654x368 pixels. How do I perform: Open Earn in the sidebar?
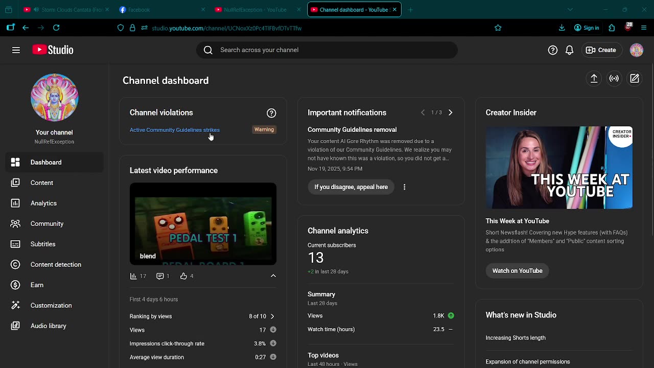54,285
